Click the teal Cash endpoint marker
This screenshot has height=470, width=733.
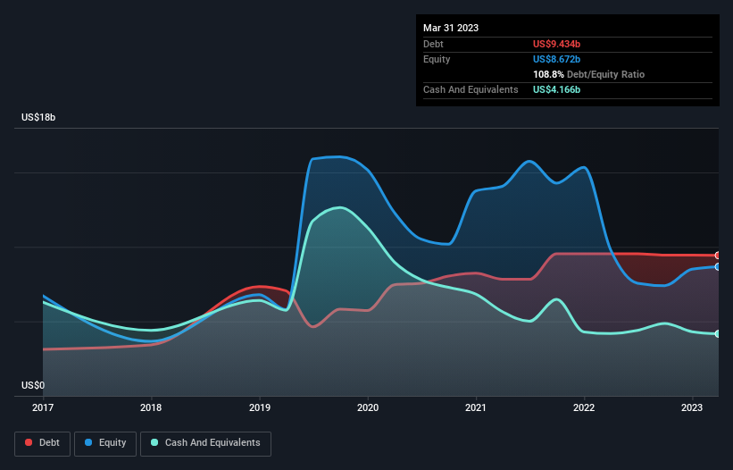[718, 334]
